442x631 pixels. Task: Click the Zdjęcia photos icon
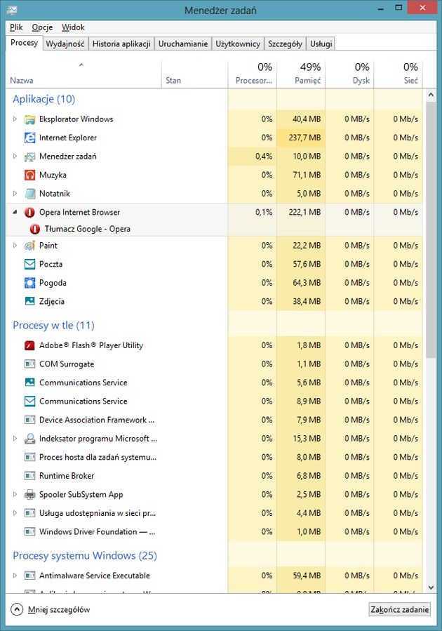(x=29, y=301)
